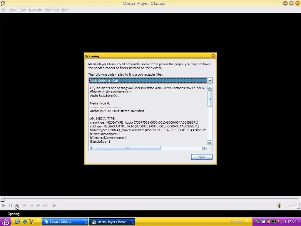This screenshot has height=226, width=301.
Task: Click the Desktop toolbar label in the taskbar
Action: [237, 222]
